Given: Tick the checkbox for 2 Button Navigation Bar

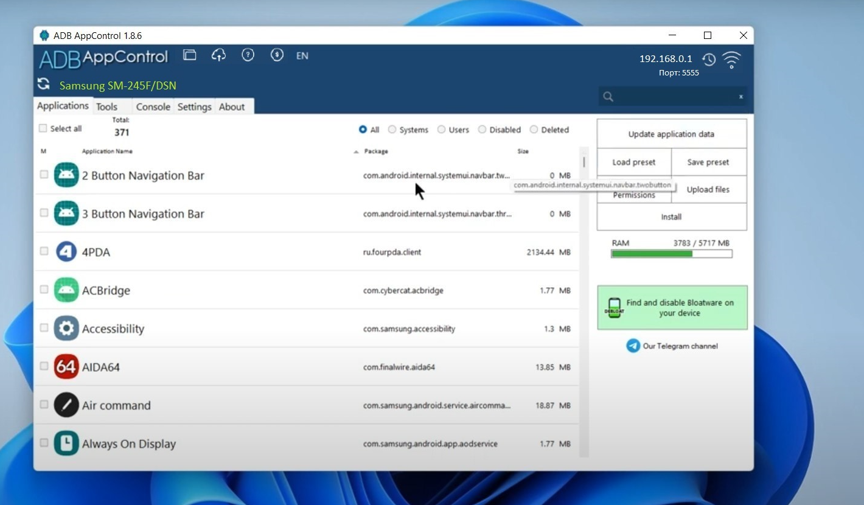Looking at the screenshot, I should (44, 175).
